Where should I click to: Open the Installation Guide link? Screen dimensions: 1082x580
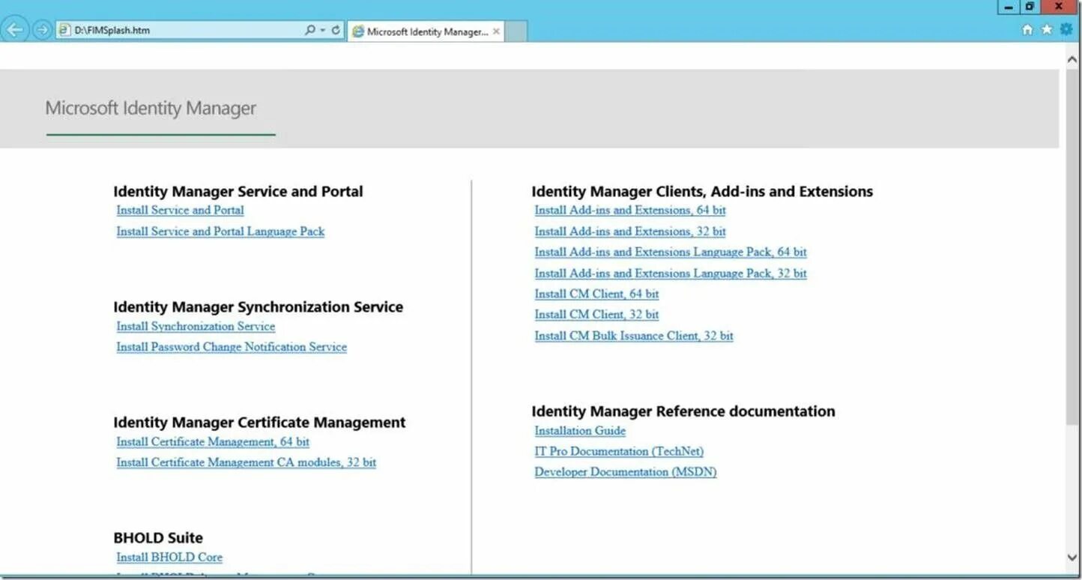point(580,431)
